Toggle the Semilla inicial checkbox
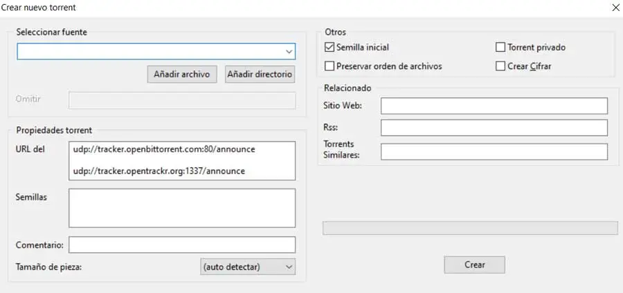 pos(329,48)
